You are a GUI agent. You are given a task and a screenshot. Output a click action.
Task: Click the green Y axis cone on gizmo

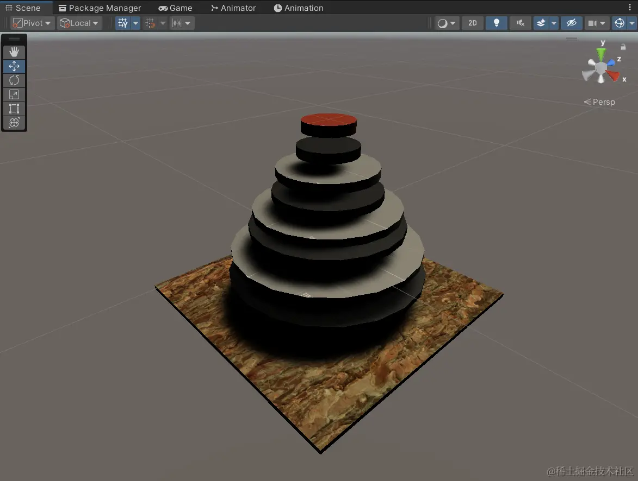click(x=601, y=54)
